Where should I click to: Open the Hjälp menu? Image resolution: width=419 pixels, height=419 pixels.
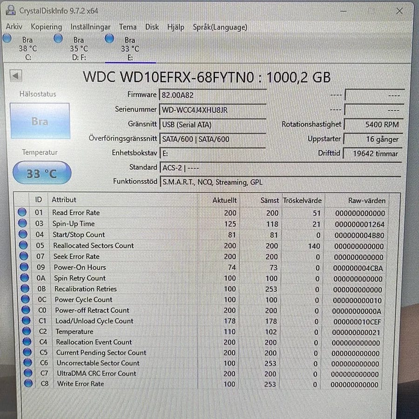point(176,27)
